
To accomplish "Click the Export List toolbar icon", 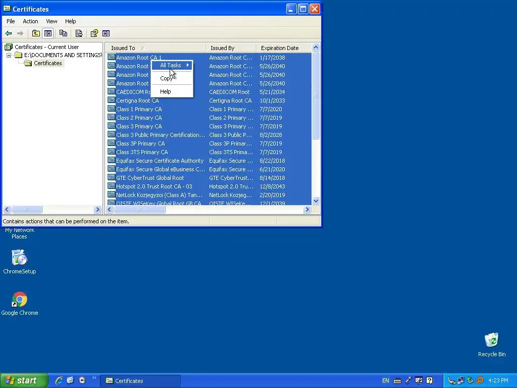I will pyautogui.click(x=79, y=33).
